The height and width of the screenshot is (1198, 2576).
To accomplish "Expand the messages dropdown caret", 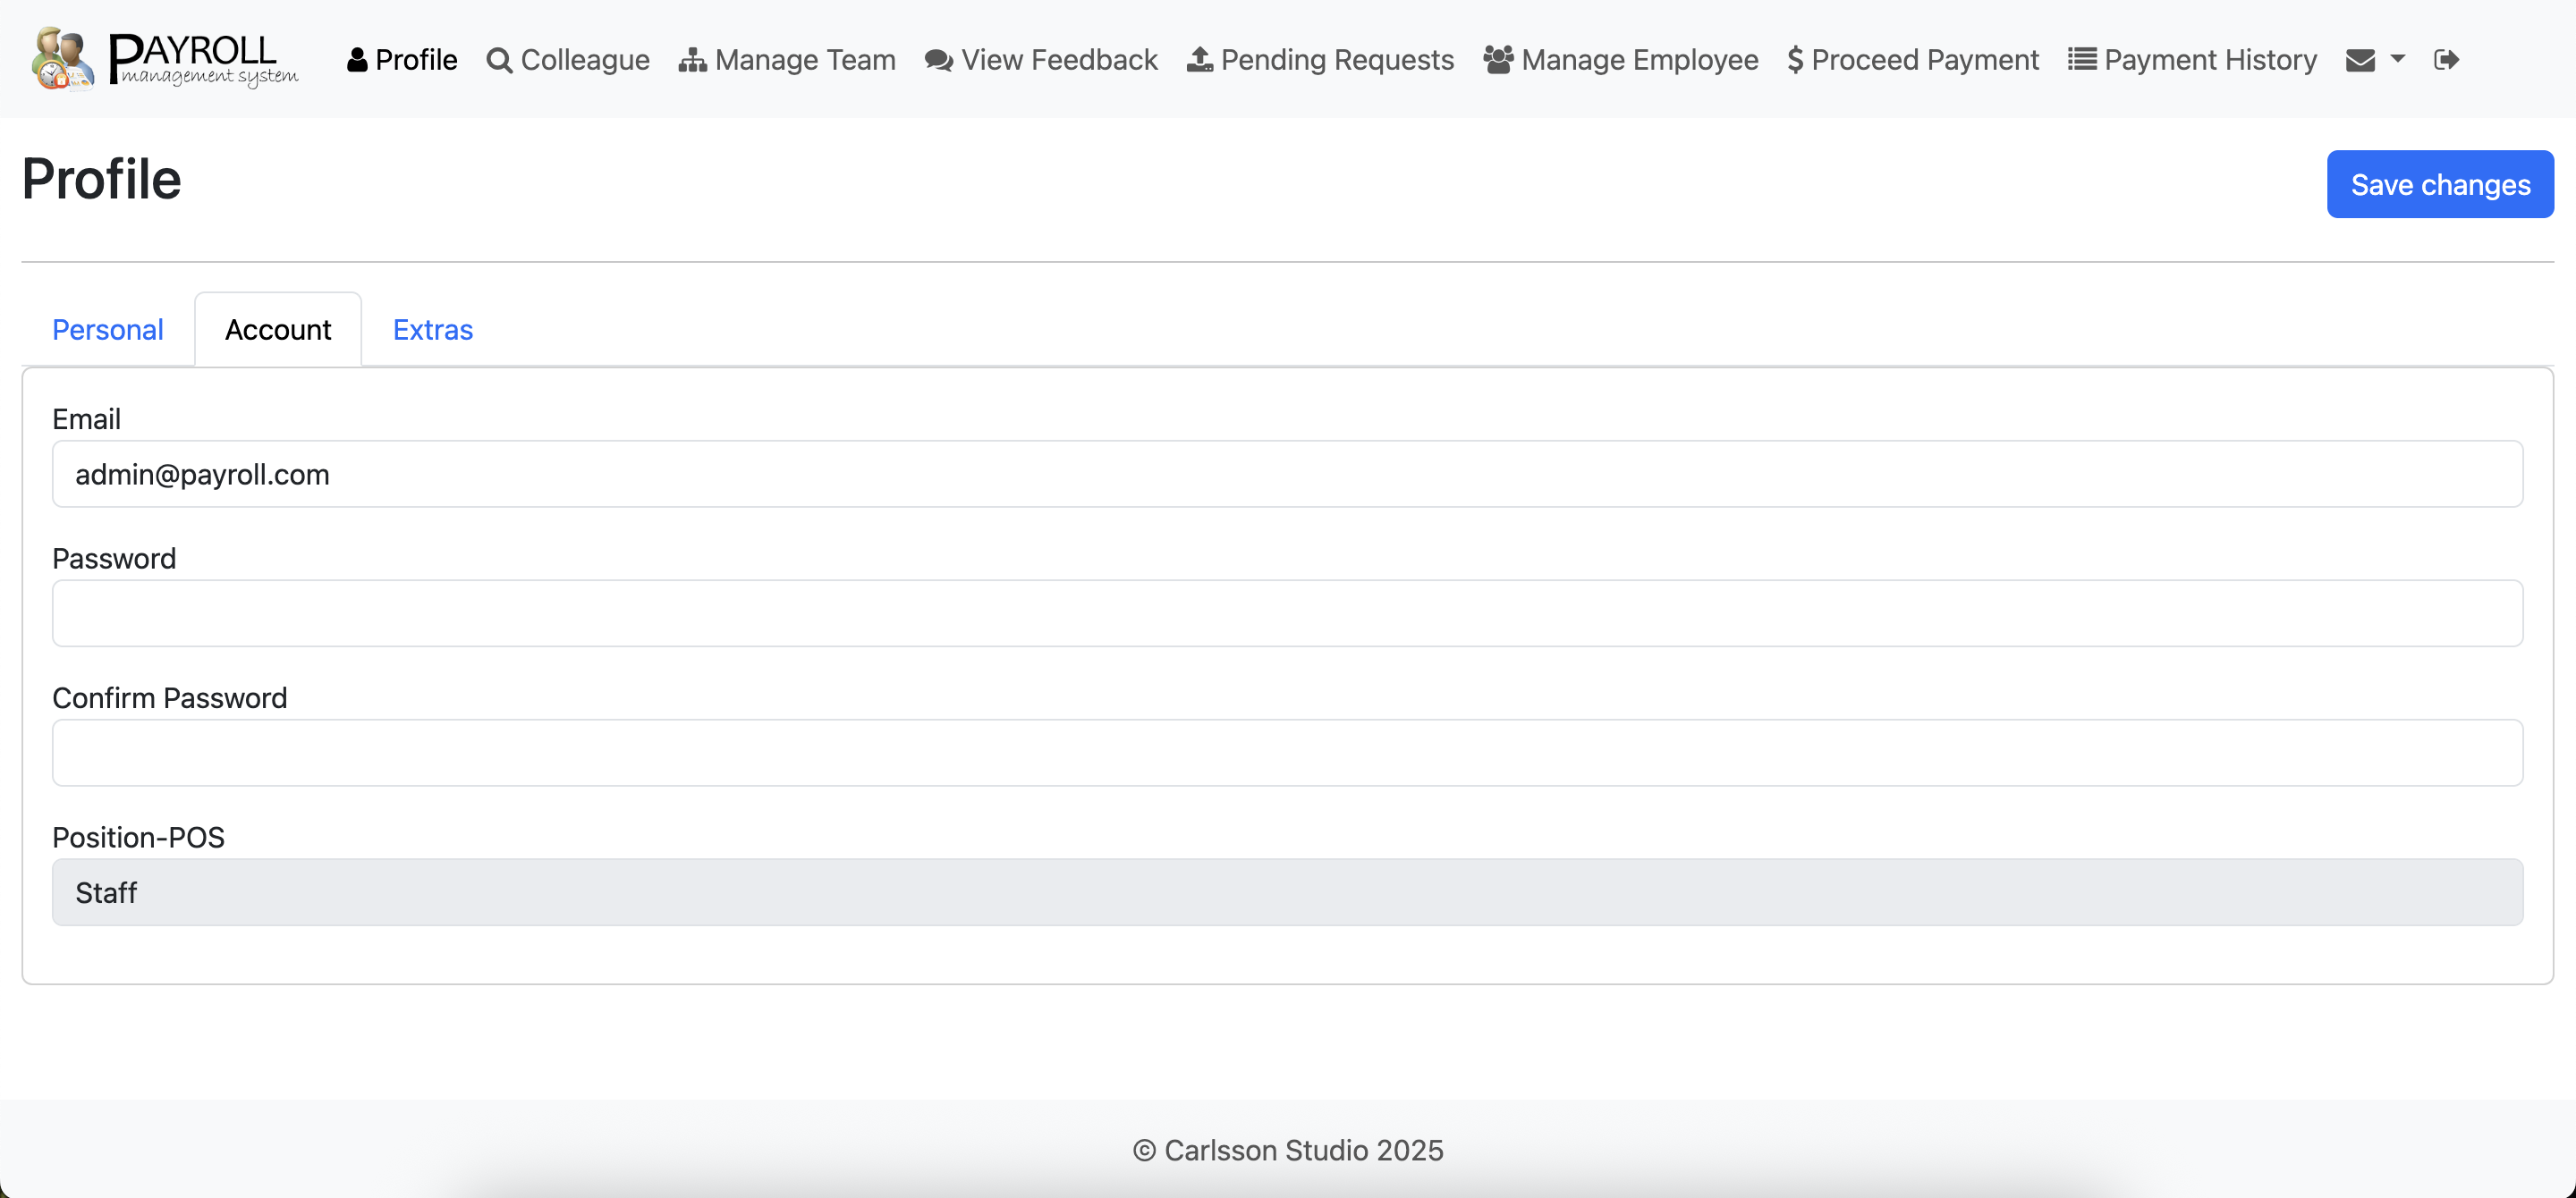I will (x=2397, y=59).
